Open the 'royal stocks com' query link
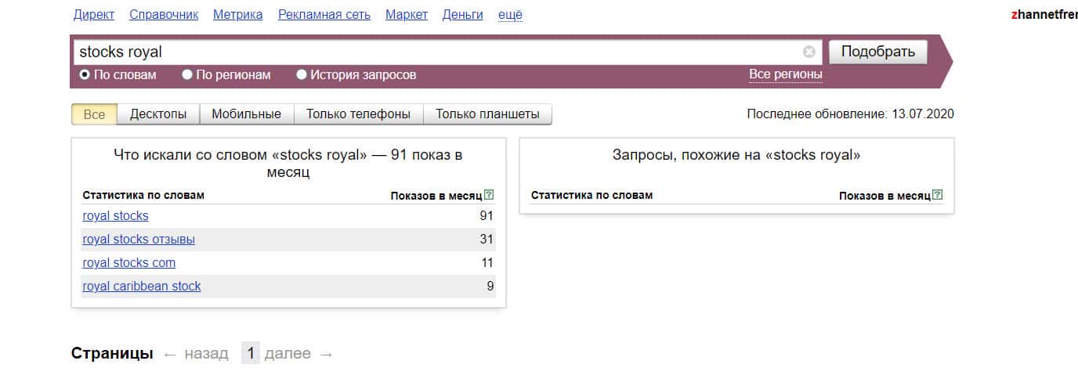1078x368 pixels. pos(129,262)
